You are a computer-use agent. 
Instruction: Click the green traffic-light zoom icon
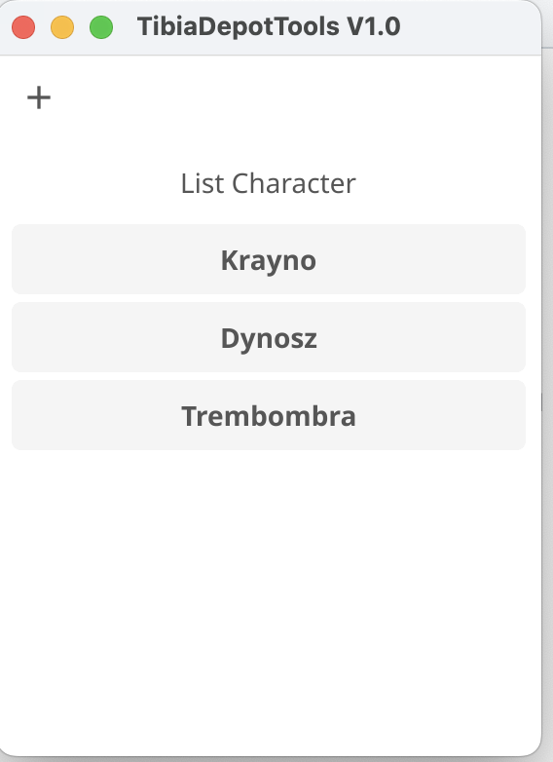pos(101,26)
